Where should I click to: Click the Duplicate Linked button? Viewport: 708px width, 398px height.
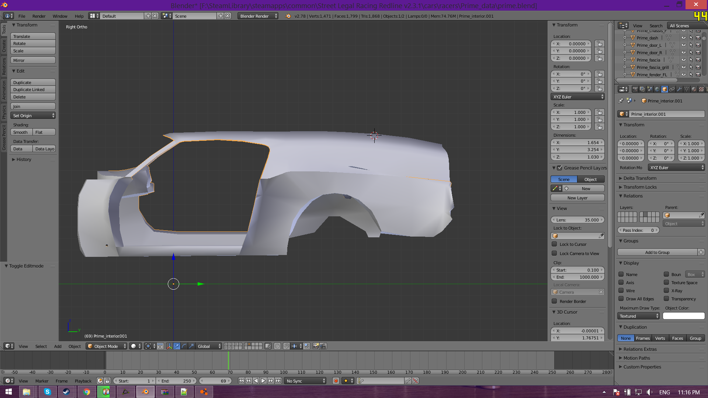pyautogui.click(x=33, y=89)
